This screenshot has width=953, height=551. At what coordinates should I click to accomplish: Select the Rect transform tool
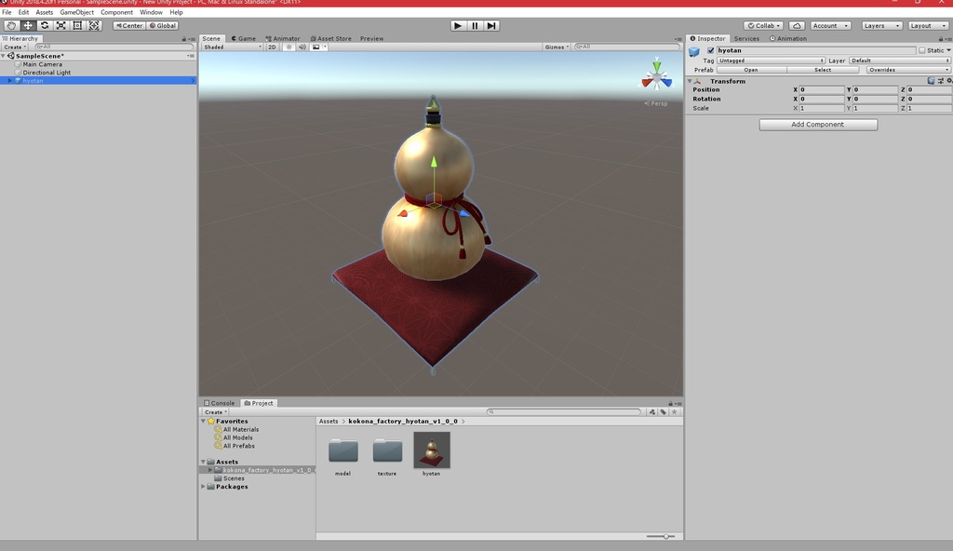79,25
